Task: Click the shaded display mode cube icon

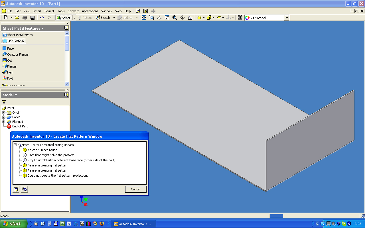Action: tap(199, 18)
